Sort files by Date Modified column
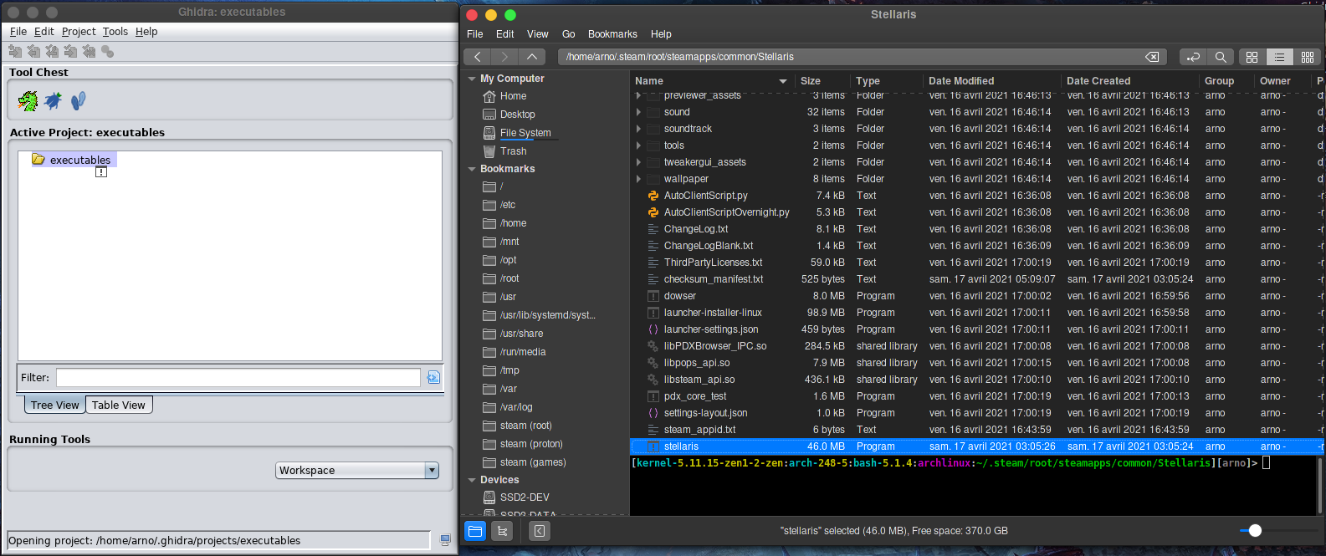 [x=991, y=81]
